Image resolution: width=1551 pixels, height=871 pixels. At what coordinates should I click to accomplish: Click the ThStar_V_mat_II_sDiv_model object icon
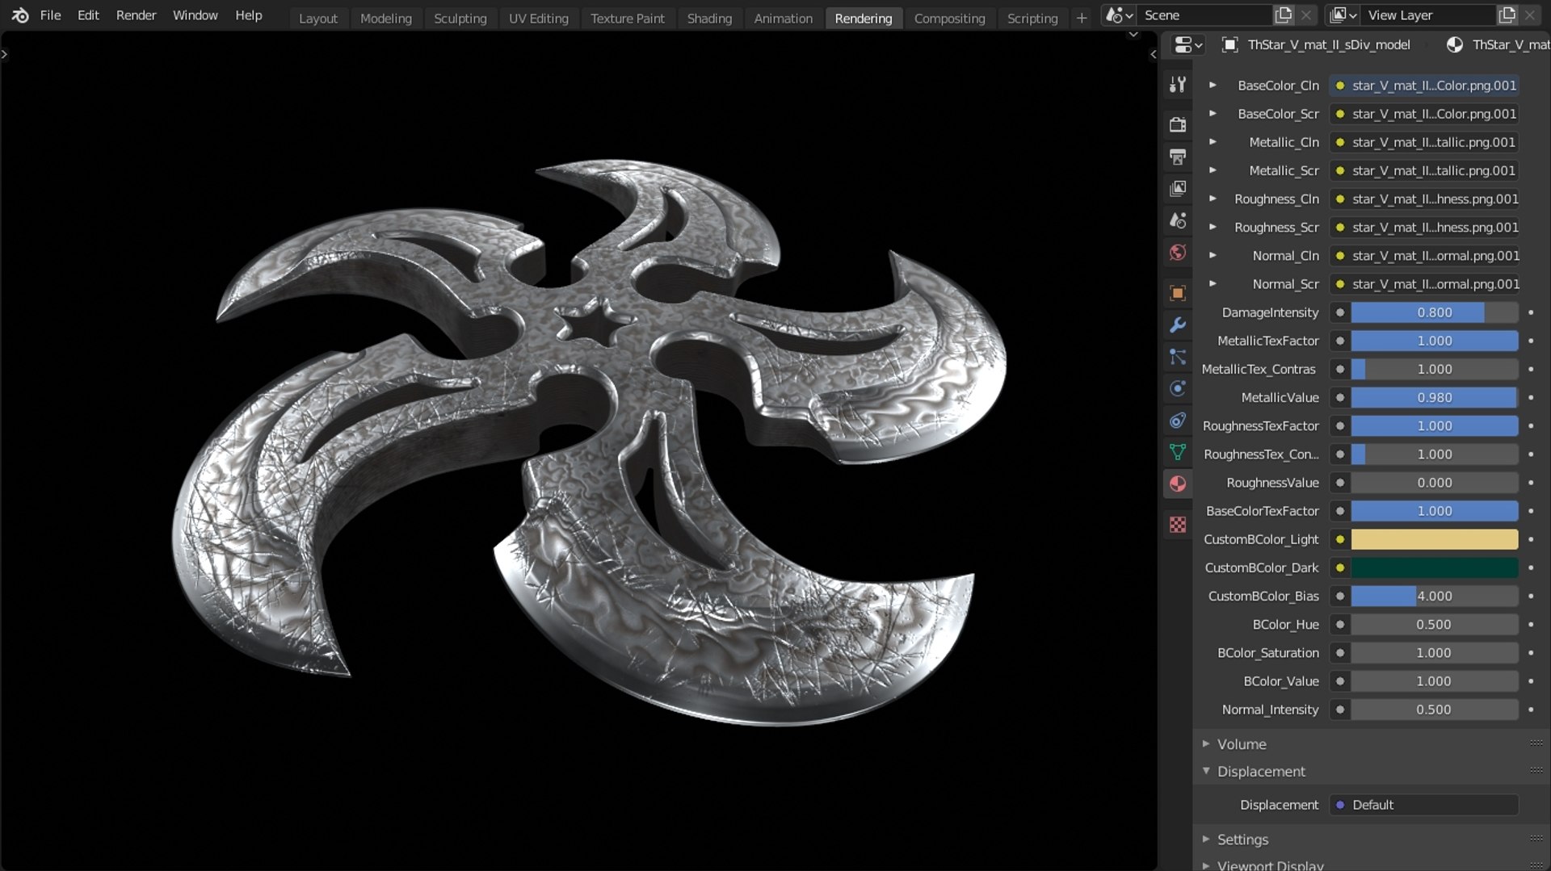(1229, 45)
